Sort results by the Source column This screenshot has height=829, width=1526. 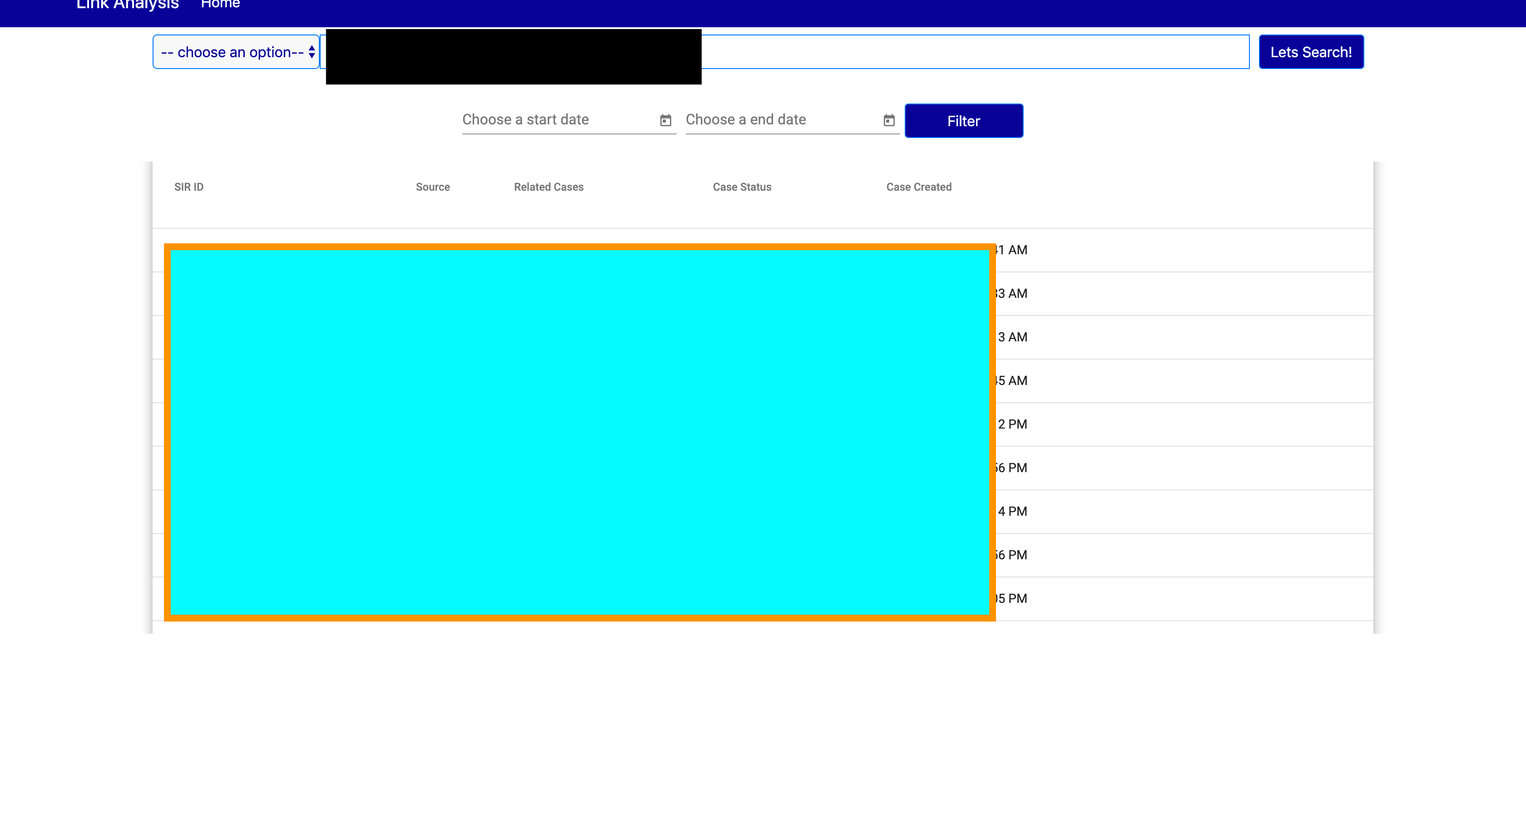[x=432, y=187]
